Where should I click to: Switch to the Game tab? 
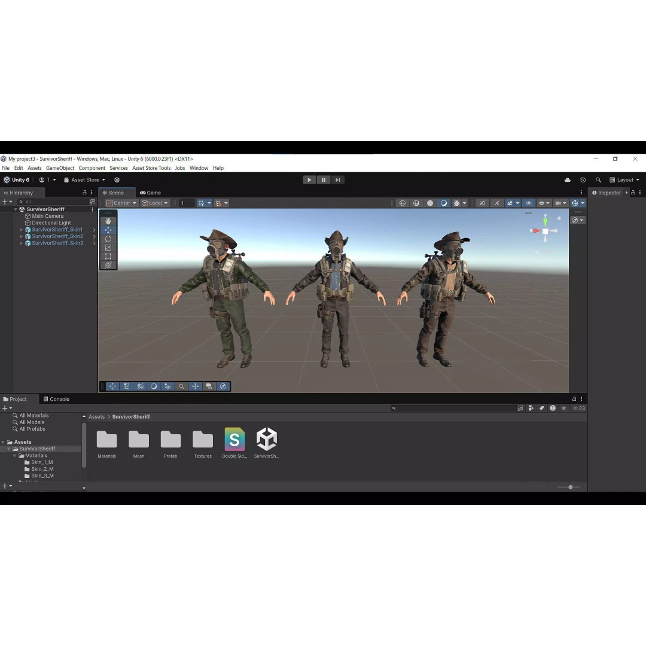pos(150,193)
